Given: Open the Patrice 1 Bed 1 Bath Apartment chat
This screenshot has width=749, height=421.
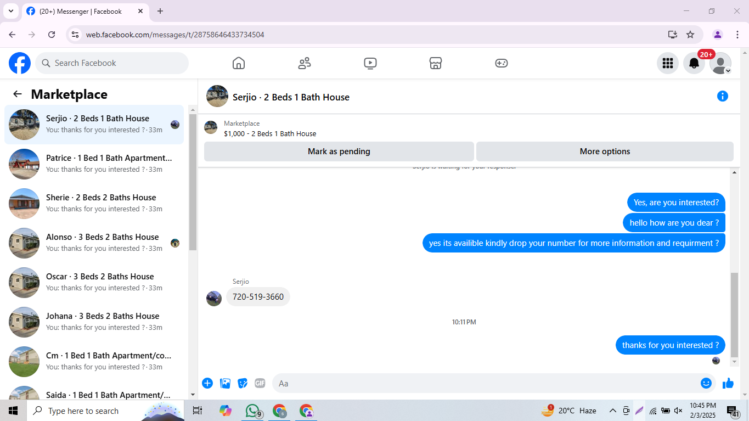Looking at the screenshot, I should (x=94, y=164).
